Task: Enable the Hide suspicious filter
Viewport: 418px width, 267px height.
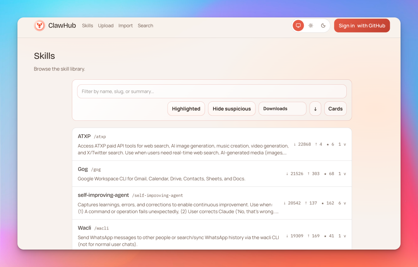Action: pyautogui.click(x=231, y=109)
